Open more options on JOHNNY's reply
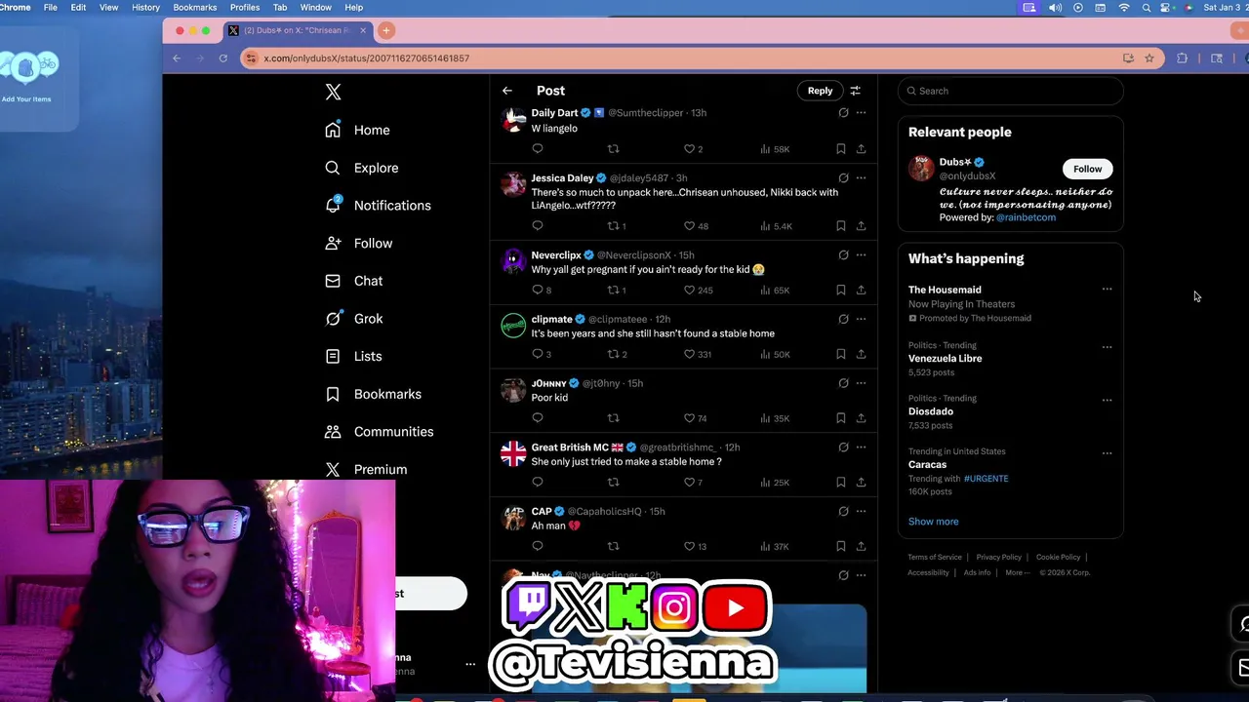 [861, 383]
